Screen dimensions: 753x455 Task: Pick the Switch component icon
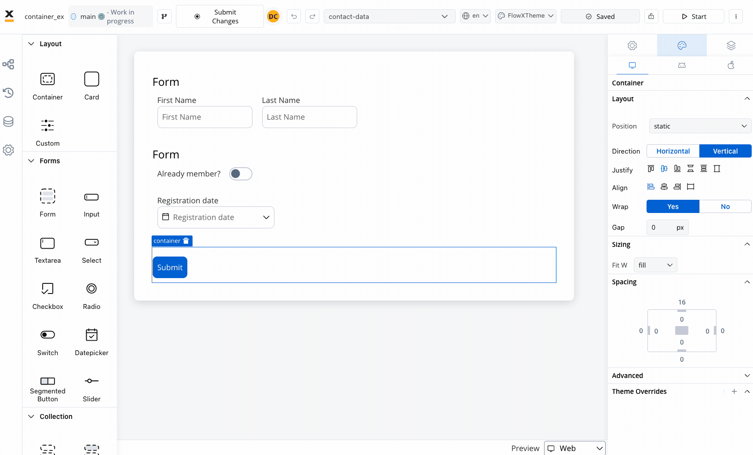tap(48, 335)
